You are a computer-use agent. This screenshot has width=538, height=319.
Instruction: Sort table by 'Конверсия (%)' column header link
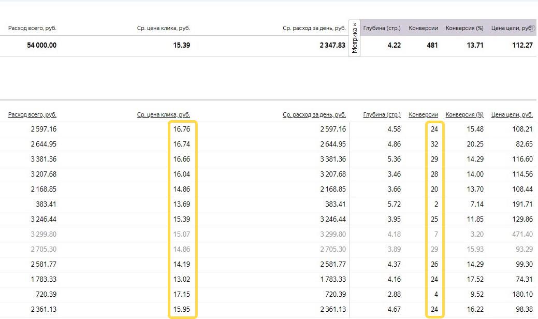pyautogui.click(x=464, y=115)
